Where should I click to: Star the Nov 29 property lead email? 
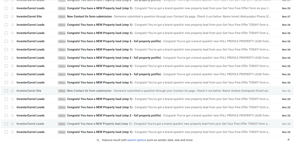pos(12,8)
